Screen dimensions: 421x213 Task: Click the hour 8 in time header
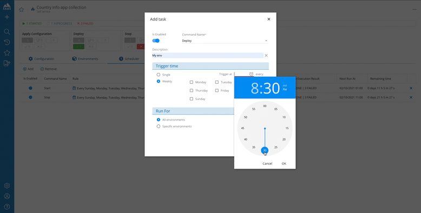click(254, 88)
